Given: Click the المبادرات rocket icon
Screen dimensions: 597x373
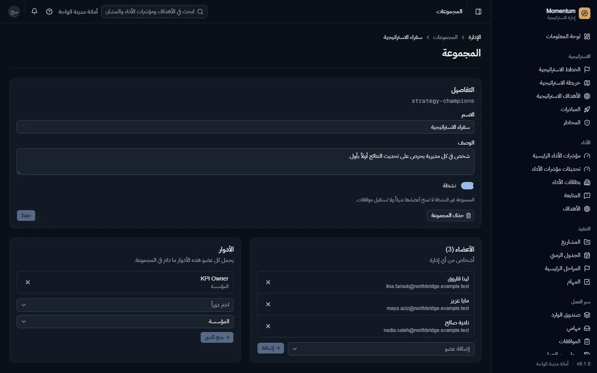Looking at the screenshot, I should pyautogui.click(x=587, y=109).
